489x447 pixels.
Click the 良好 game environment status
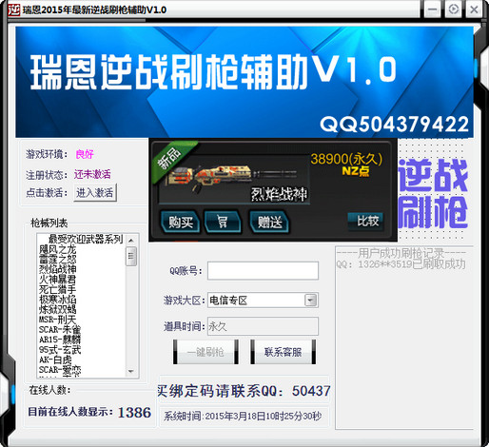pyautogui.click(x=85, y=154)
